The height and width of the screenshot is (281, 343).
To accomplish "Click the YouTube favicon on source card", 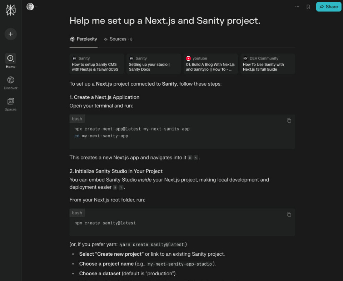I will 188,58.
